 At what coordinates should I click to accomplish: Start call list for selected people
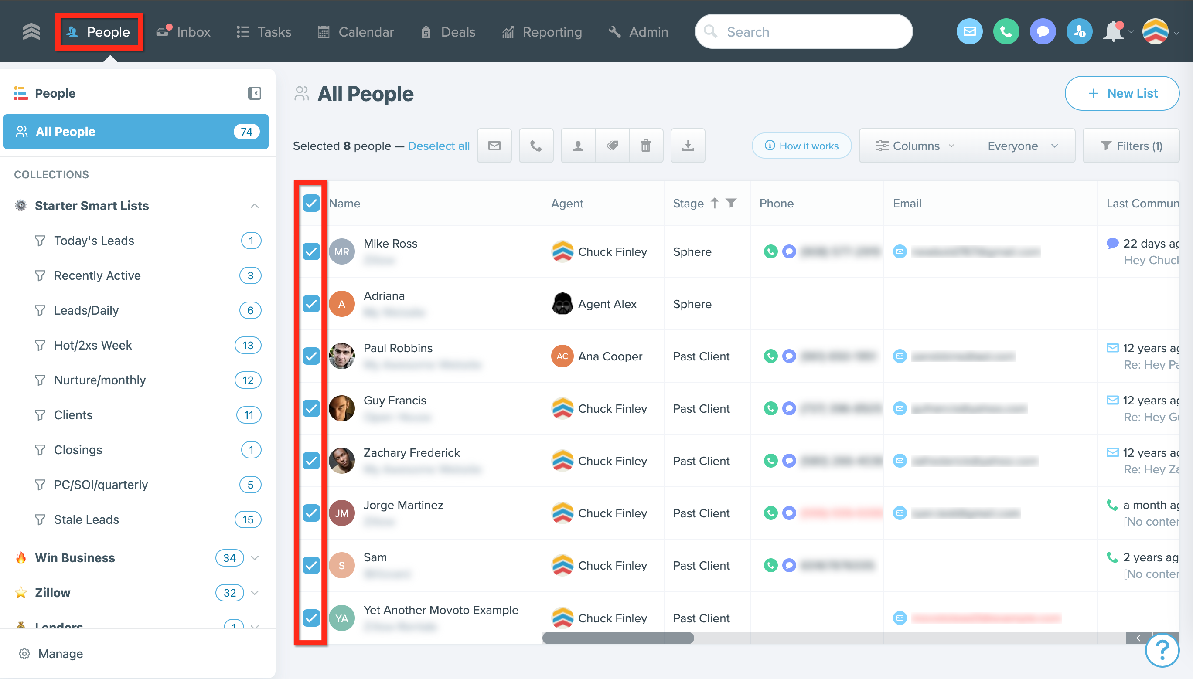(x=536, y=146)
